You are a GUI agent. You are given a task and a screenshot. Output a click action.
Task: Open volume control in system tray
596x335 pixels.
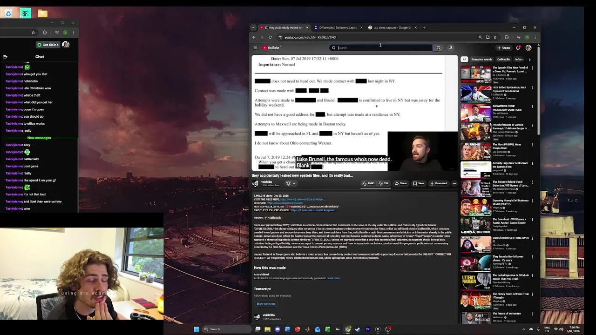coord(561,329)
